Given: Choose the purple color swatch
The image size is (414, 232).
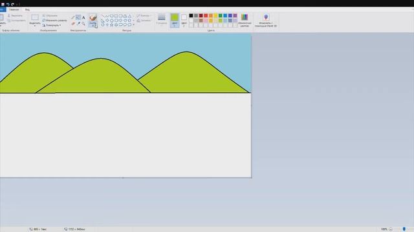Looking at the screenshot, I should click(235, 15).
